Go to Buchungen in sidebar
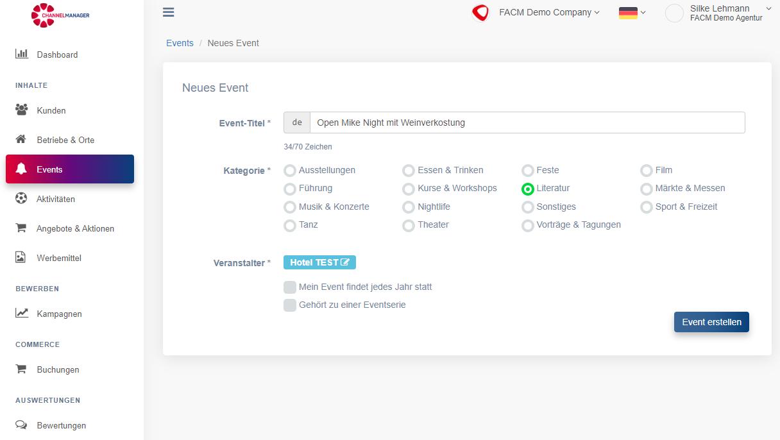 click(x=58, y=369)
